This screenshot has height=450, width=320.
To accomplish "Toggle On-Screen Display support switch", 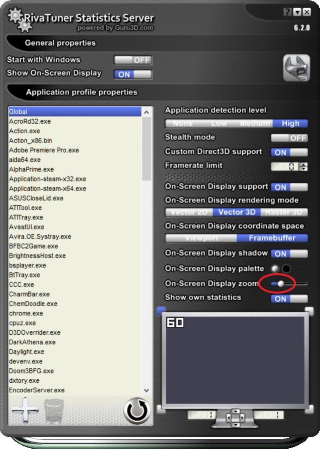I will 289,187.
